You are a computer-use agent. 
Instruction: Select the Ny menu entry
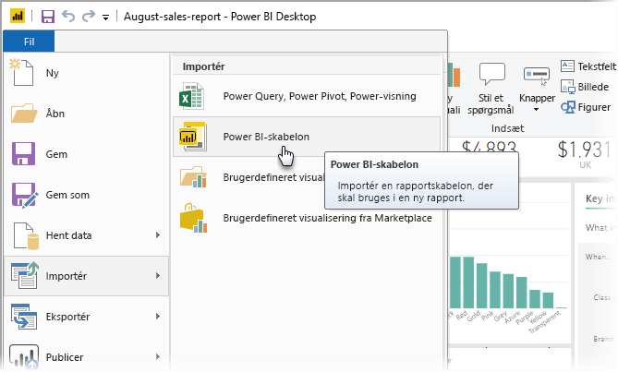coord(86,73)
